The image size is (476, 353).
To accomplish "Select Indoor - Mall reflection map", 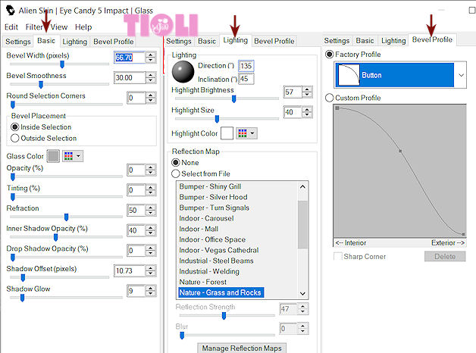I will [x=199, y=229].
